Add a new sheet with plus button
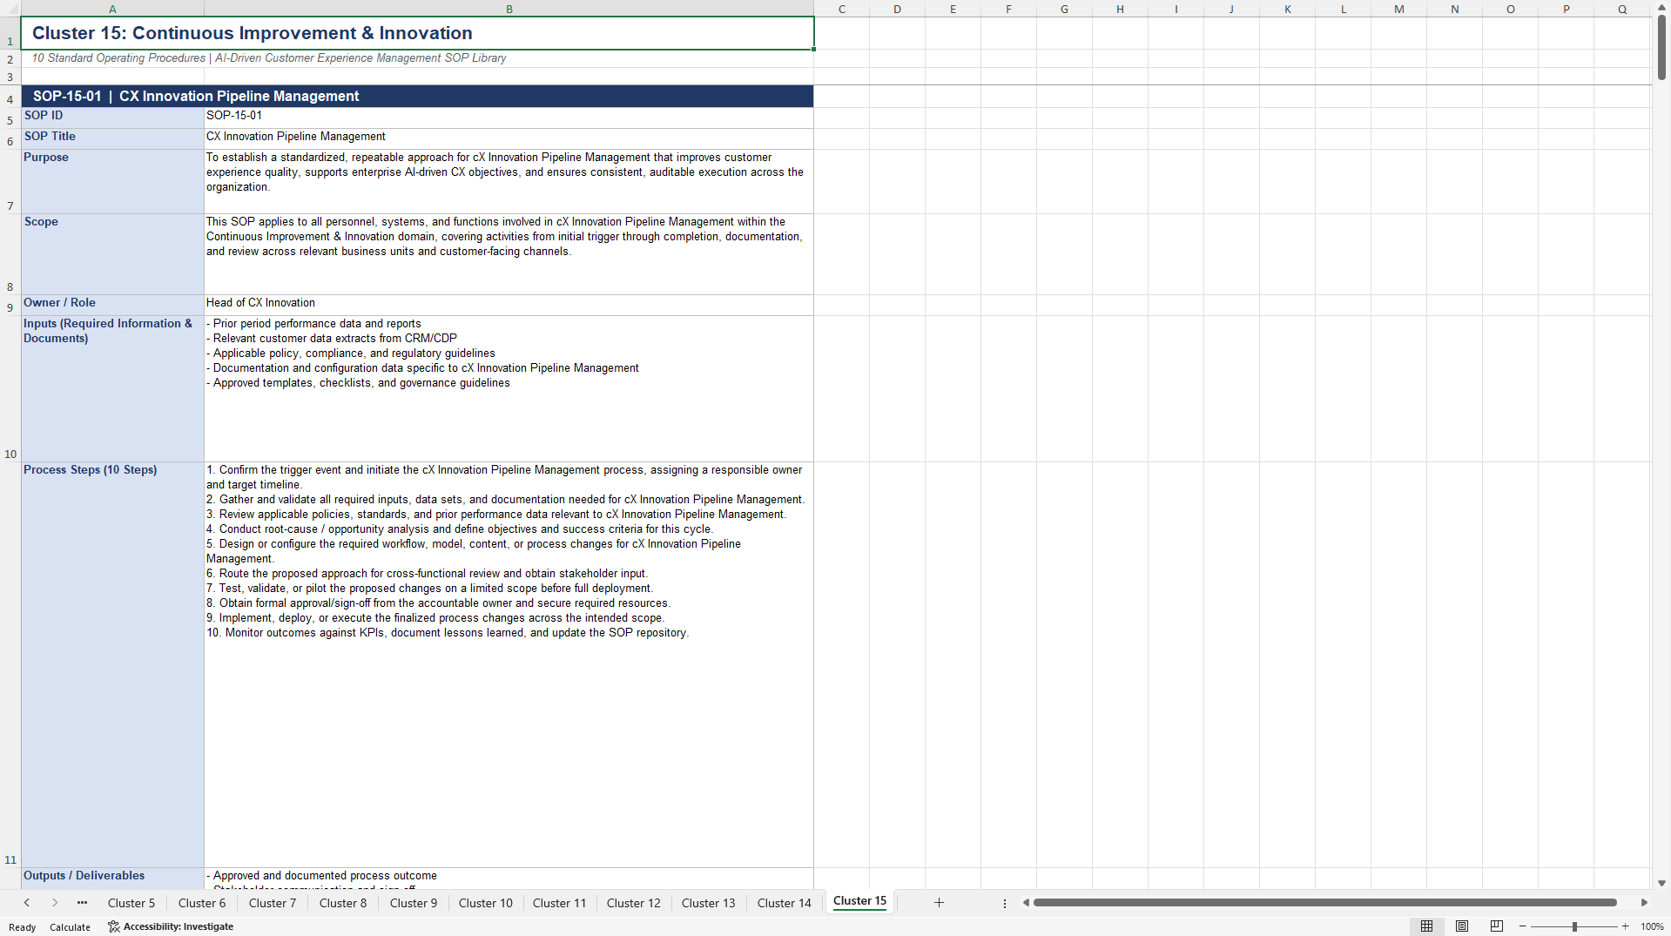This screenshot has width=1671, height=936. [939, 903]
